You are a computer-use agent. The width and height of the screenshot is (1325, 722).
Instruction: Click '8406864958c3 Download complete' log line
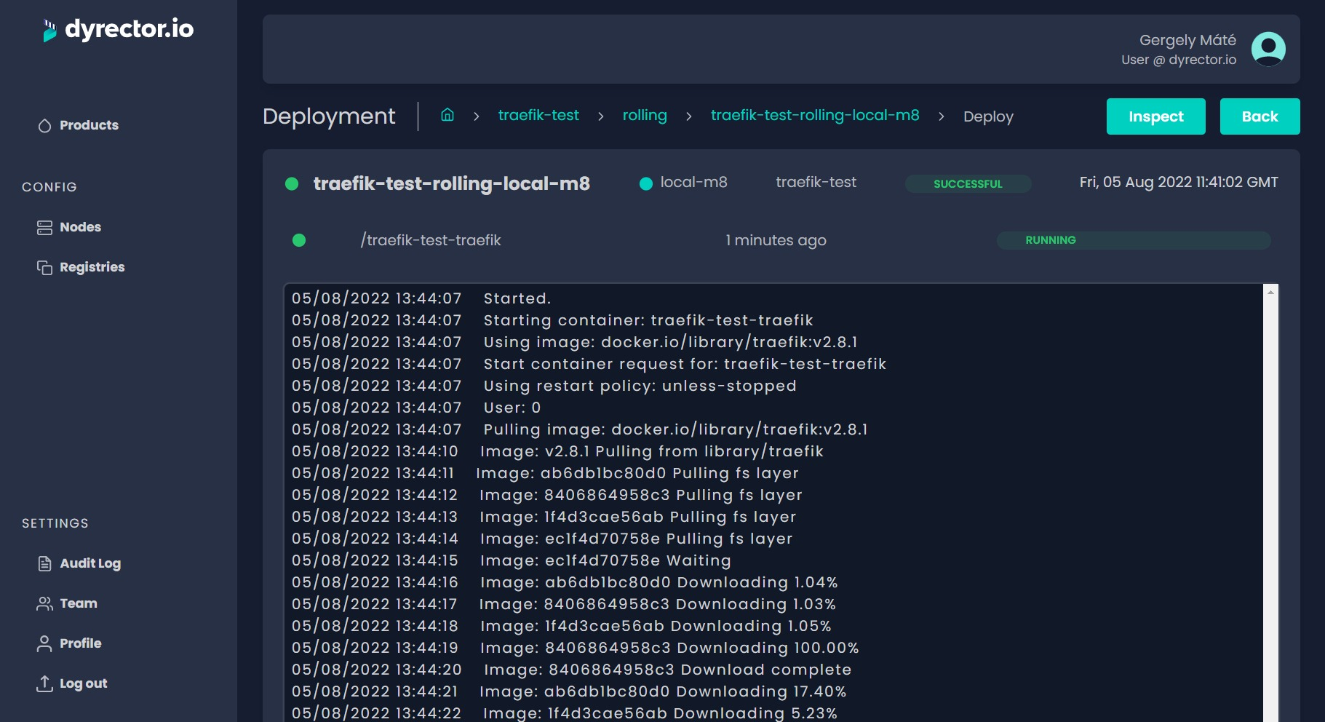(667, 670)
